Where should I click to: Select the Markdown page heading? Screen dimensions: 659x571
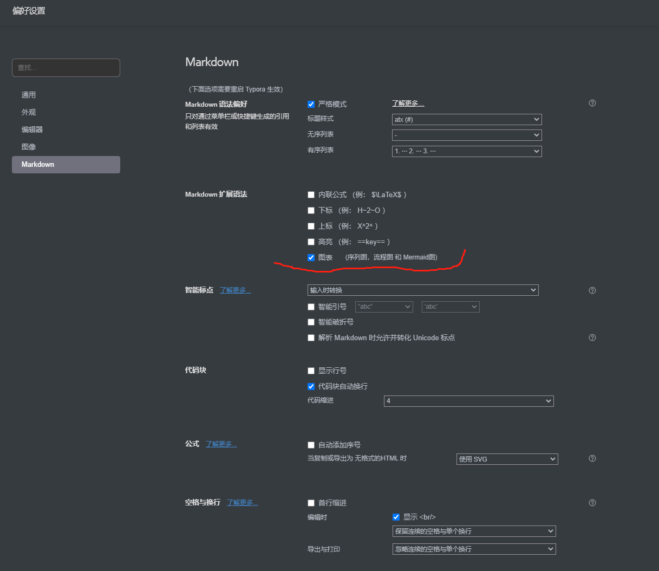click(x=212, y=62)
